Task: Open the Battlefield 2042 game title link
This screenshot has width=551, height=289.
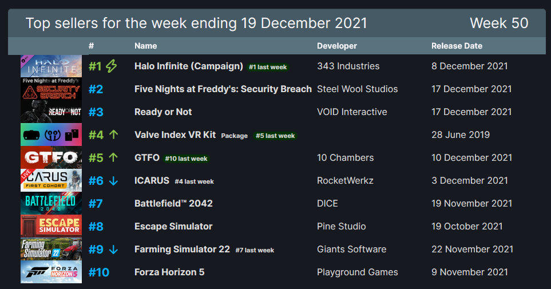Action: pyautogui.click(x=173, y=203)
